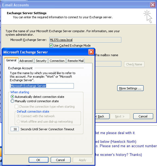Open More Settings
The height and width of the screenshot is (166, 157).
click(x=130, y=88)
